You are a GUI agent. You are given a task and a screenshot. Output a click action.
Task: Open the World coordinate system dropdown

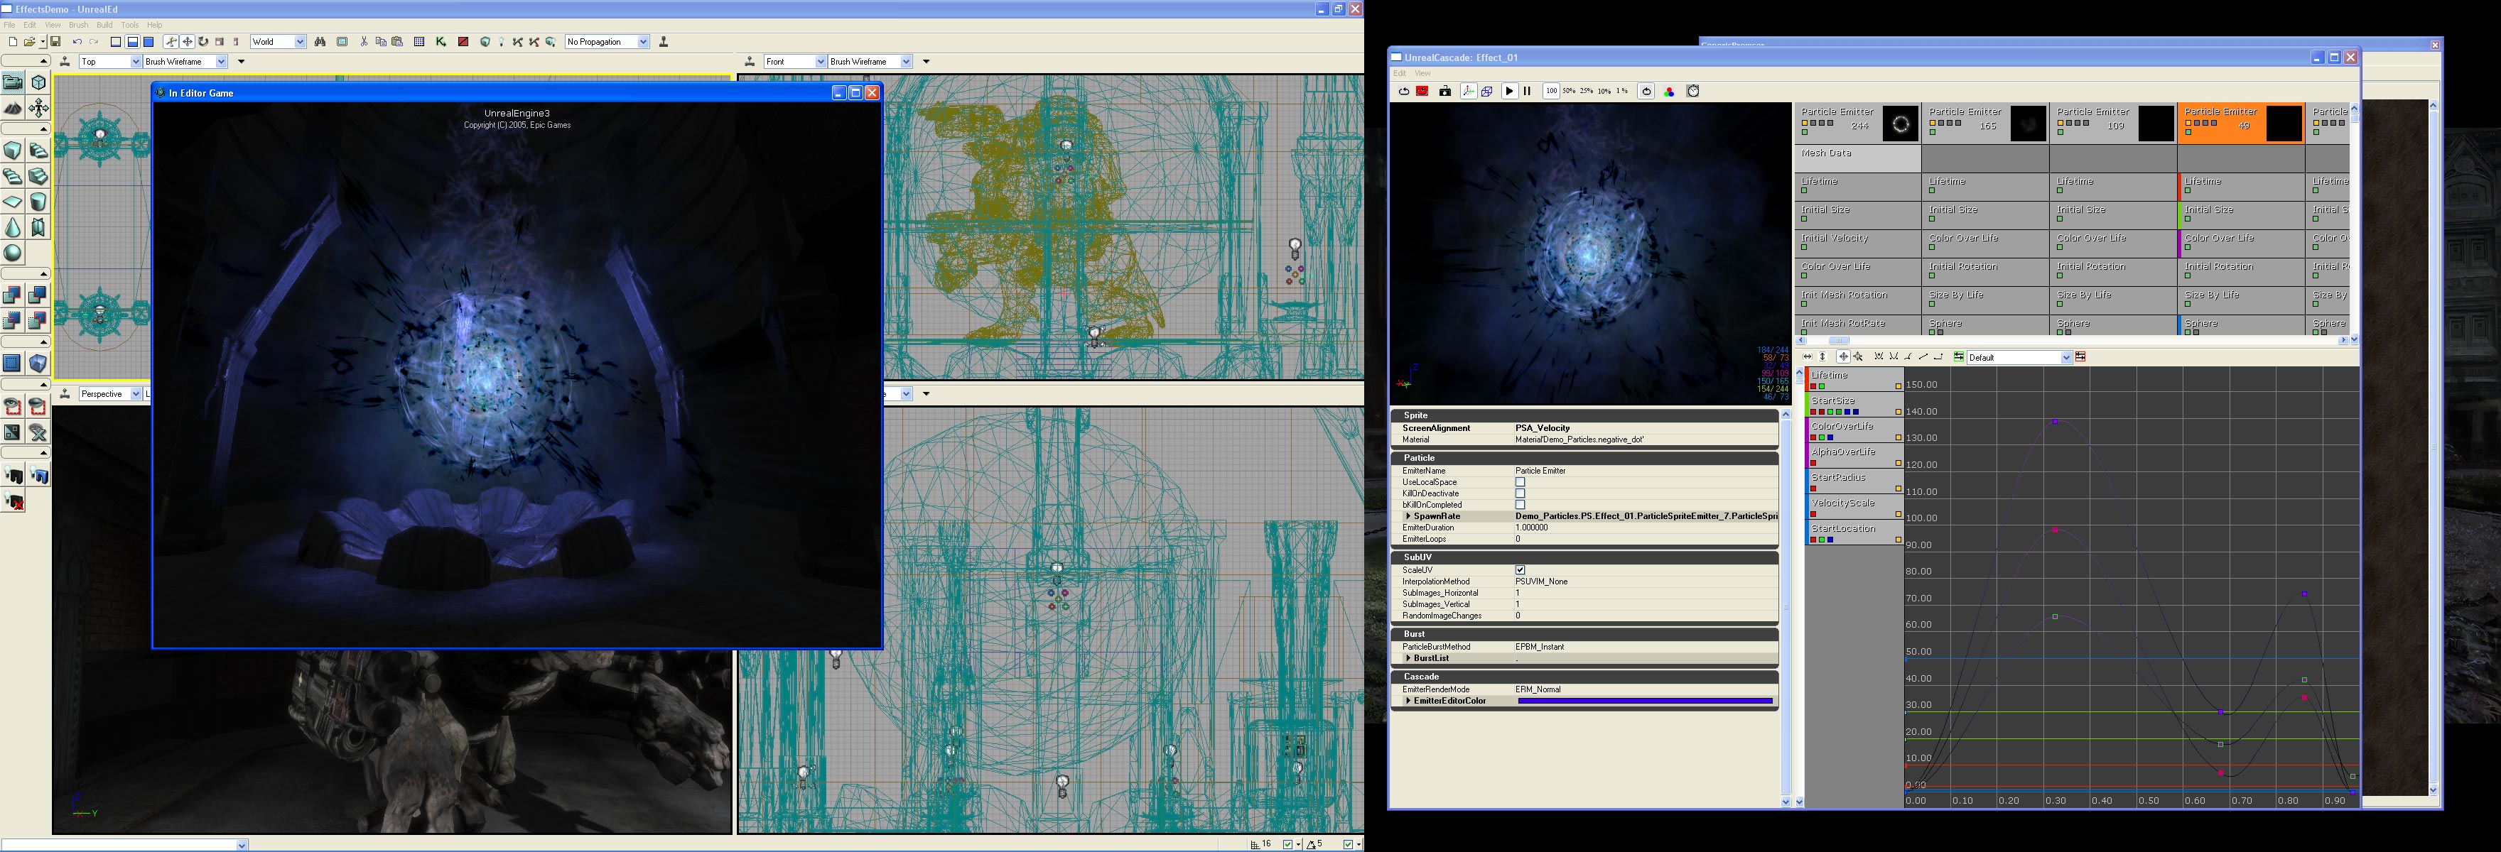click(300, 42)
